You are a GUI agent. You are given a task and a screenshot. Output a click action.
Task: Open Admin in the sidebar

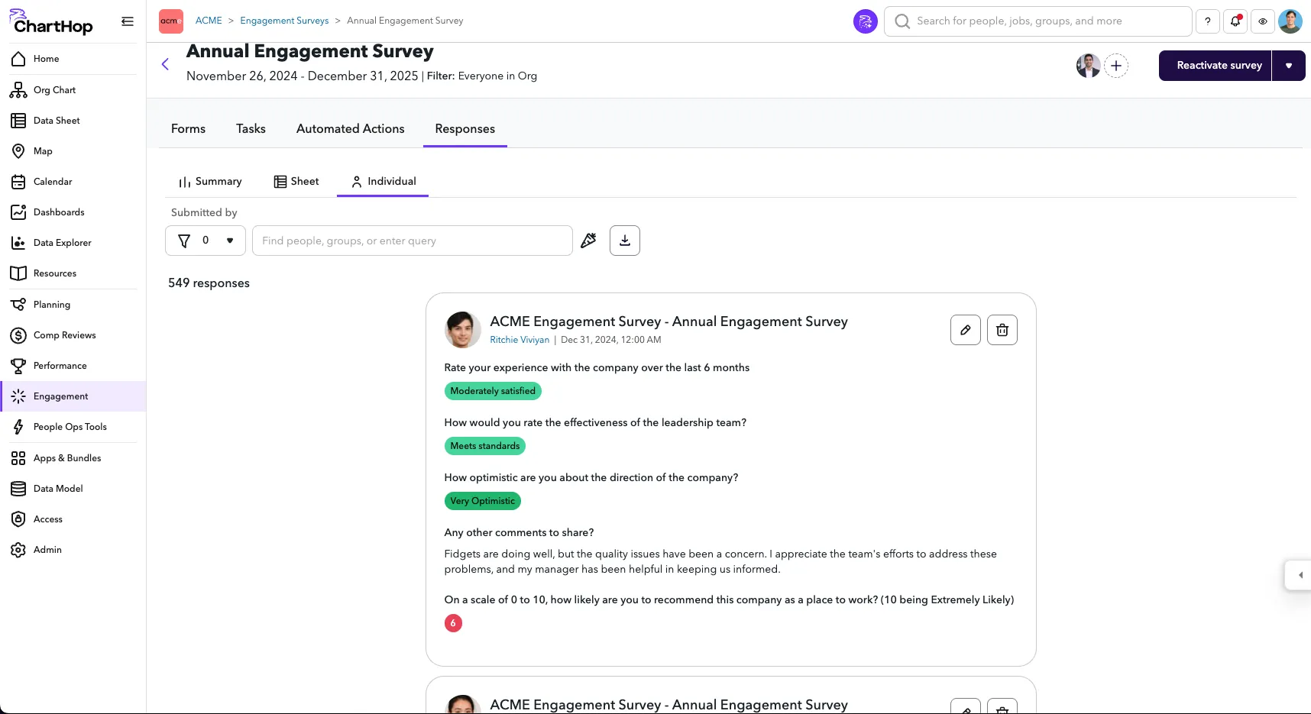pyautogui.click(x=73, y=550)
